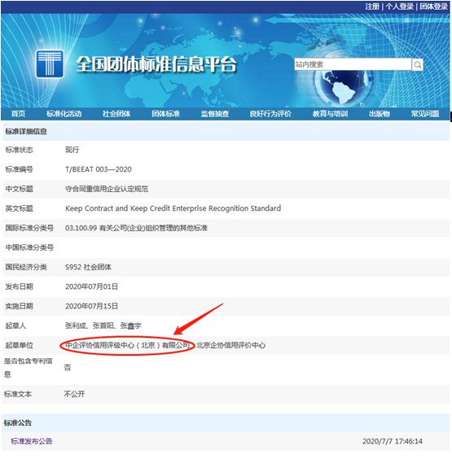Open the 标准发布公告 link
Screen dimensions: 452x459
(31, 441)
